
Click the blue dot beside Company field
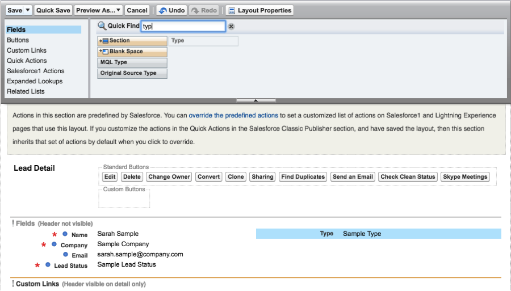(55, 244)
